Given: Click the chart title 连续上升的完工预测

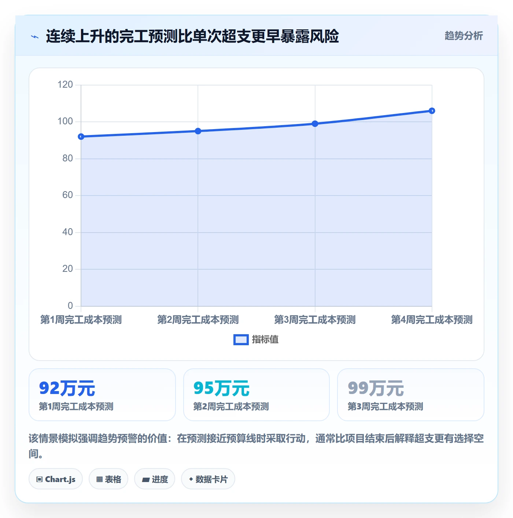Looking at the screenshot, I should [192, 36].
